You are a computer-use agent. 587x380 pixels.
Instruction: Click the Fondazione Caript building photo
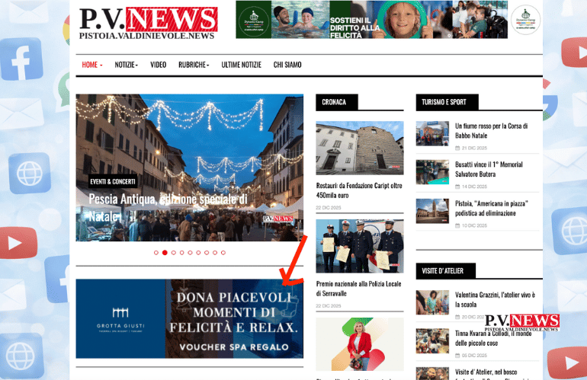359,148
